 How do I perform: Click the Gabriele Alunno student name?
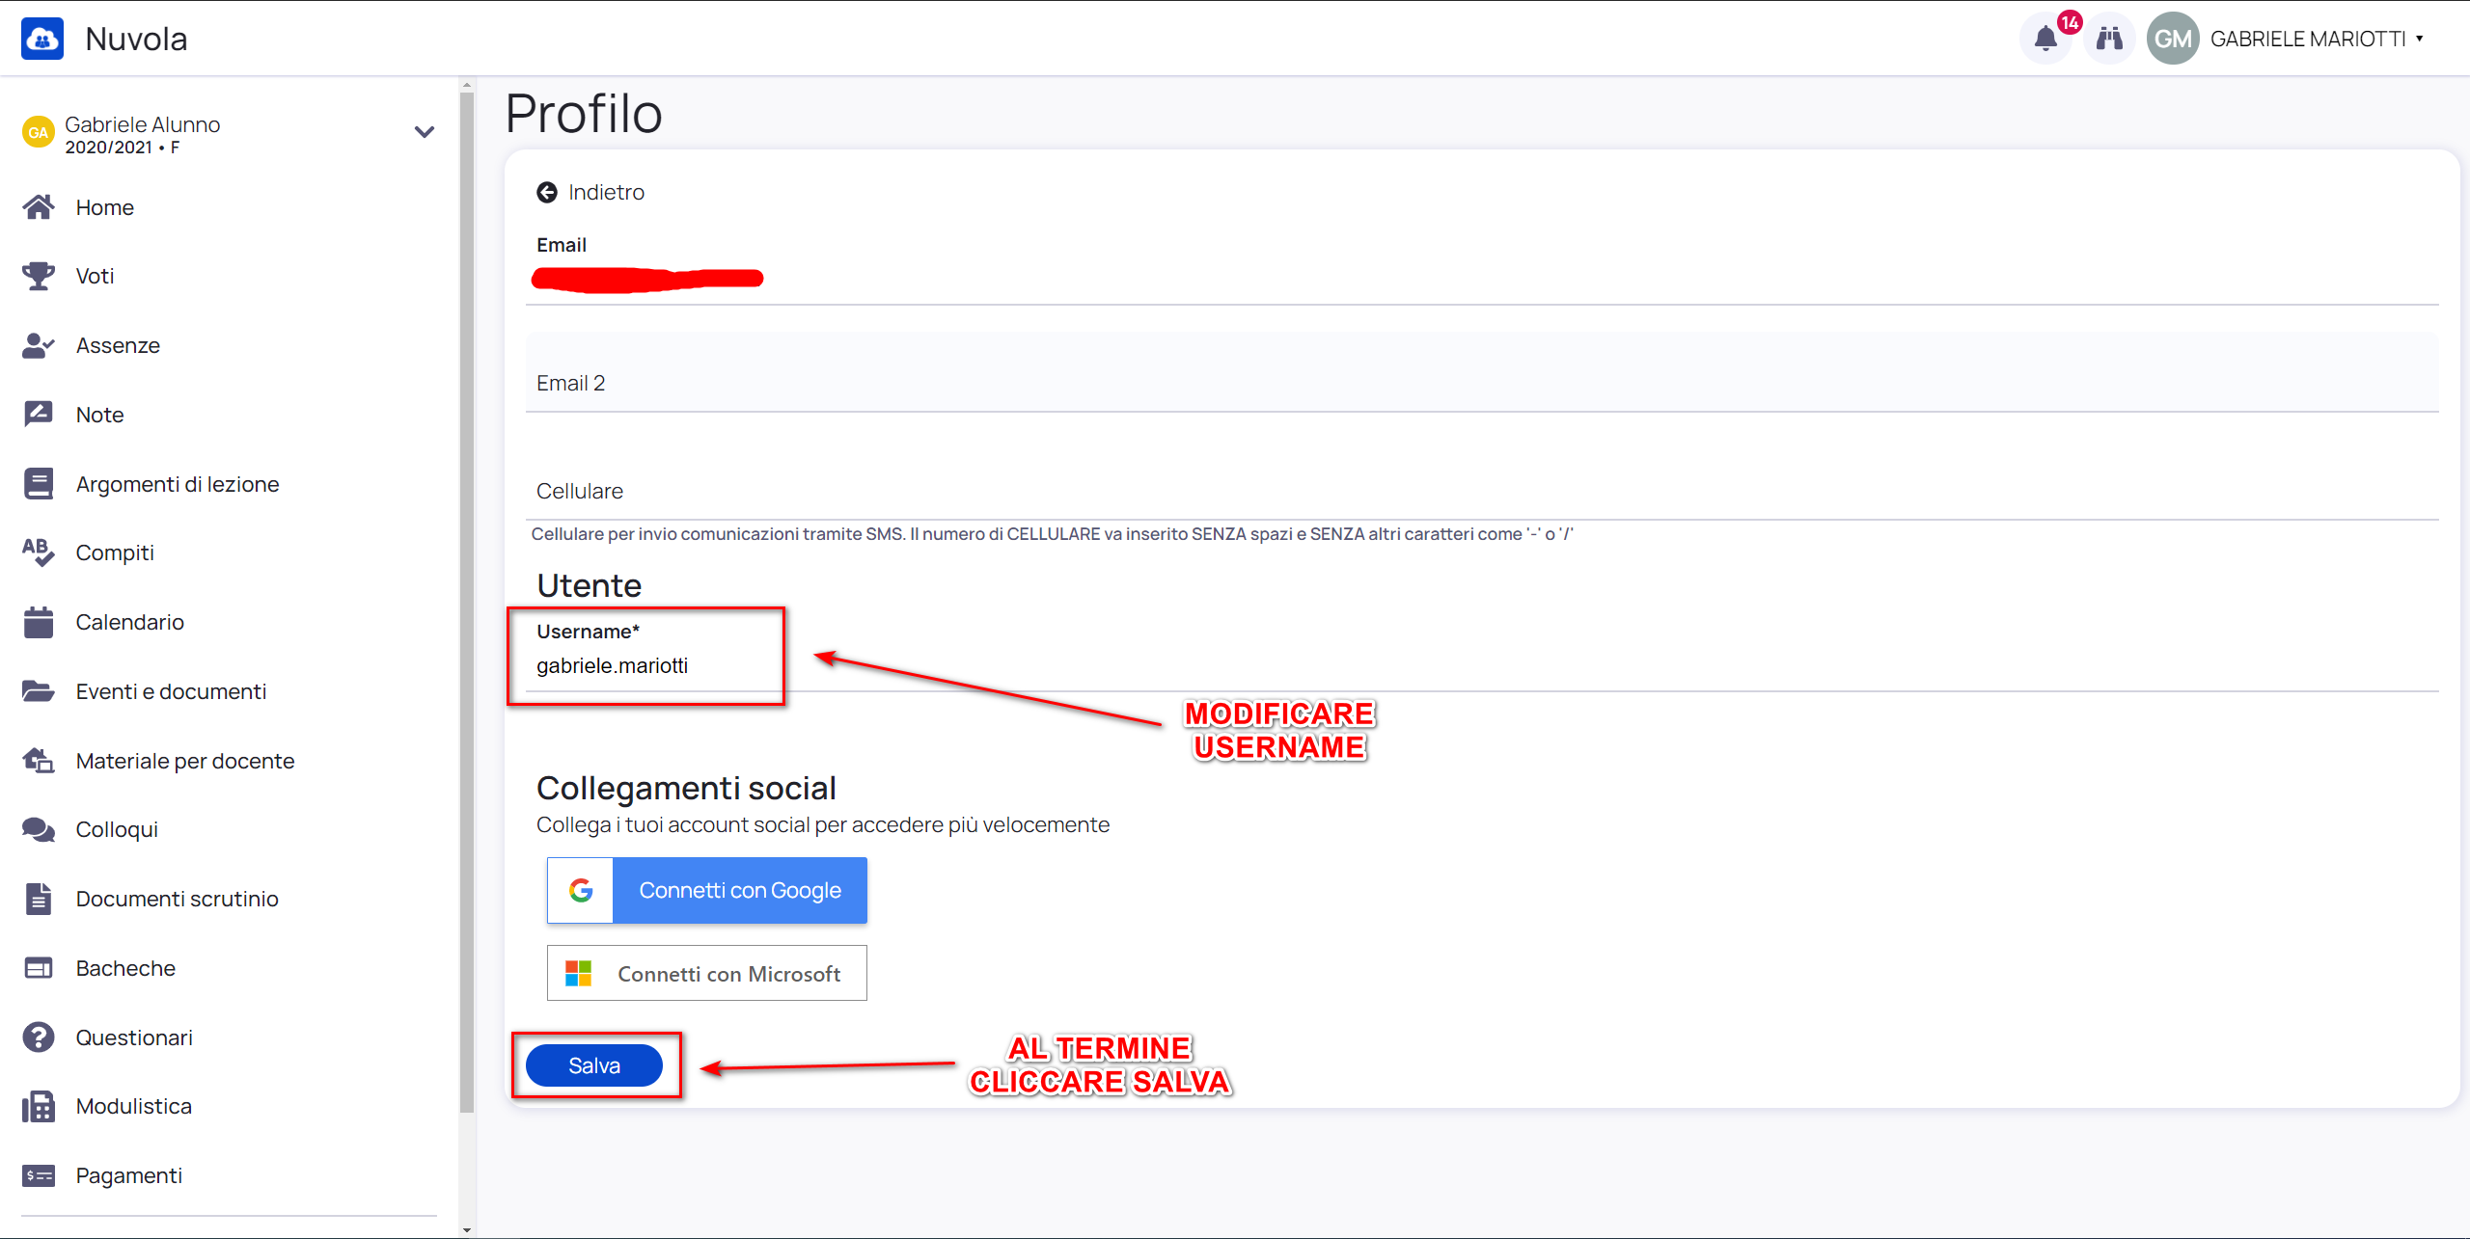click(143, 124)
